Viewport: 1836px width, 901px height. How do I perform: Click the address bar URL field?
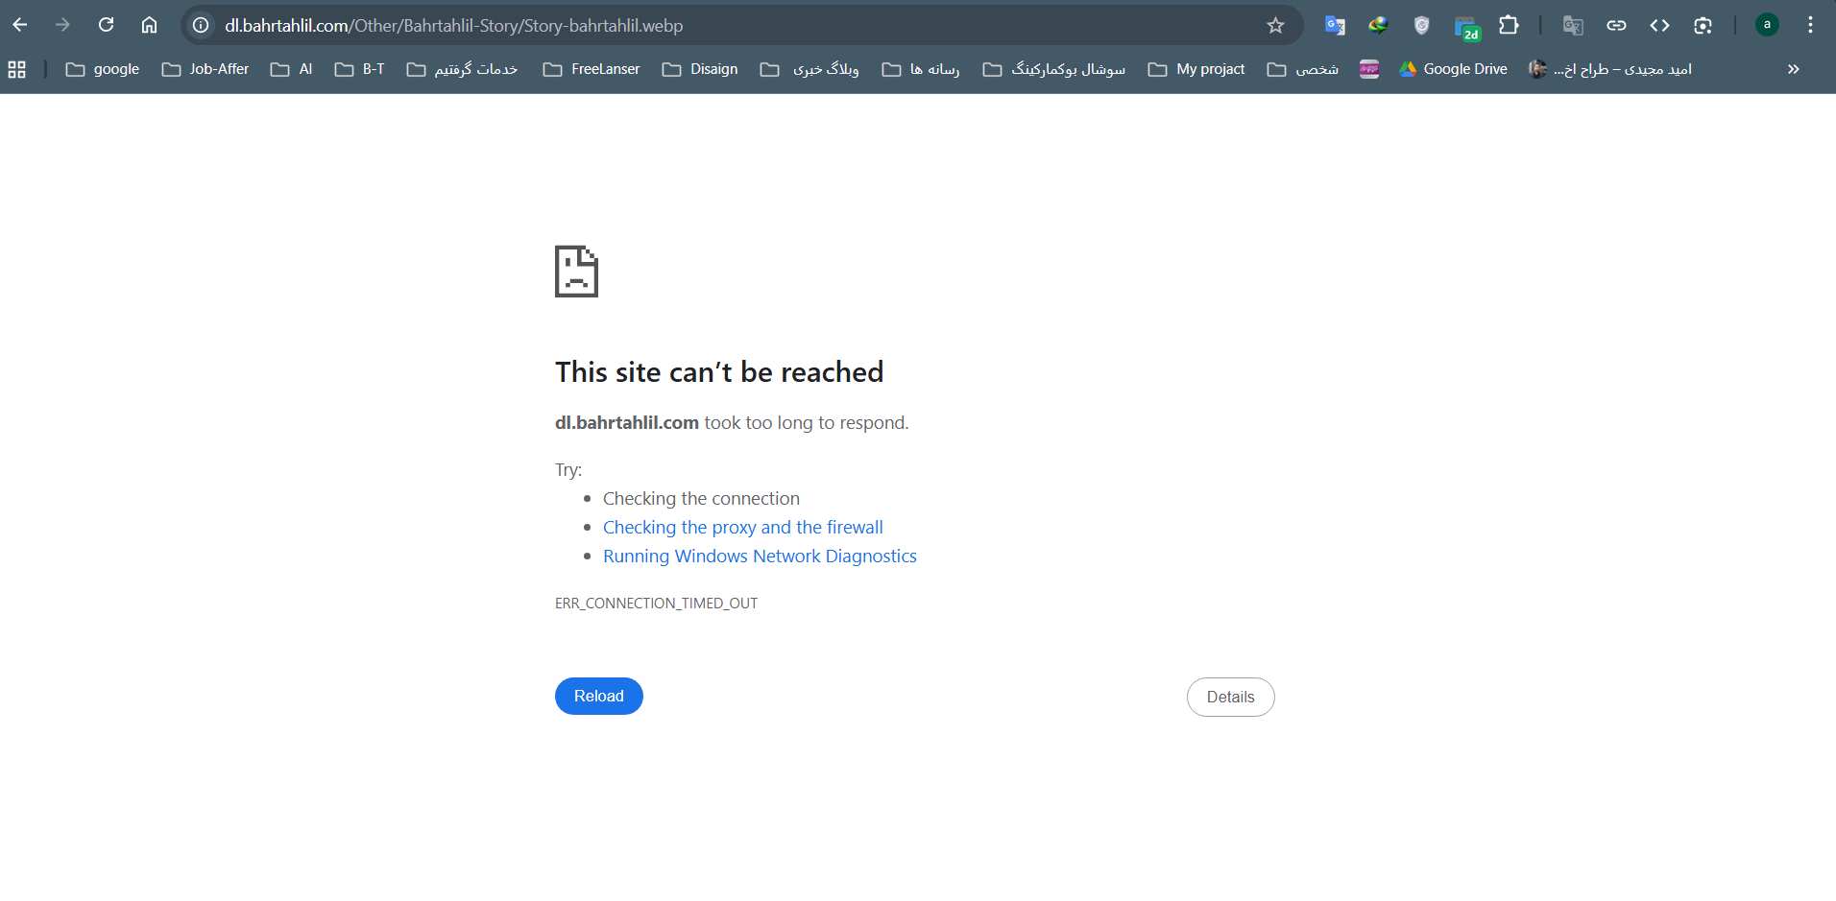(x=672, y=26)
